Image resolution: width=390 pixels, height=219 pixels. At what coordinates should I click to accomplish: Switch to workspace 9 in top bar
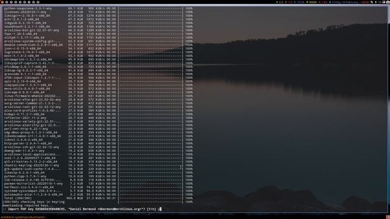pyautogui.click(x=38, y=2)
